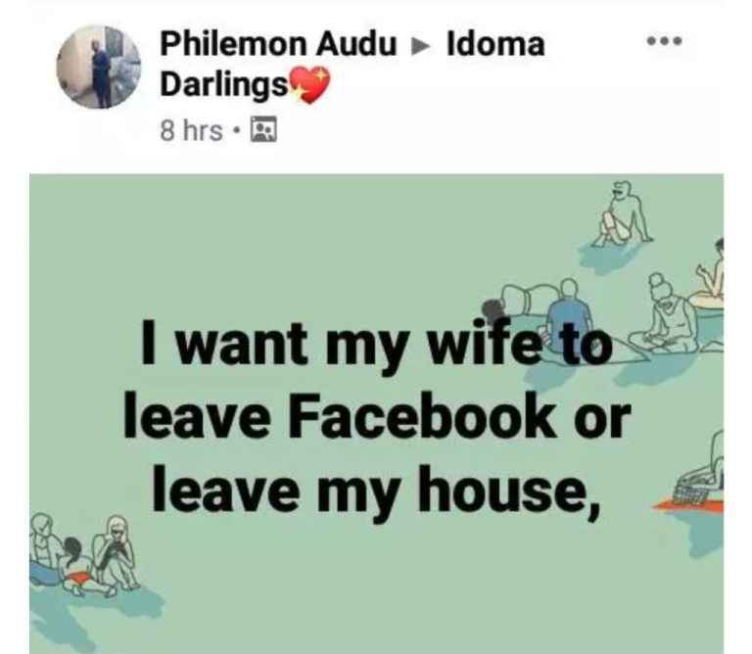Click the person on float ring illustration

point(711,277)
